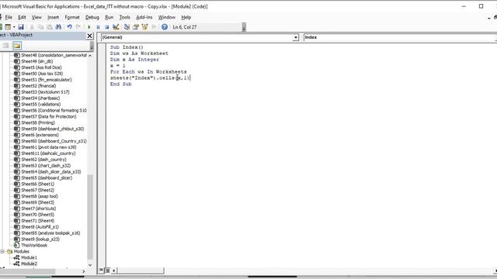
Task: Open the Properties Window icon
Action: 136,27
